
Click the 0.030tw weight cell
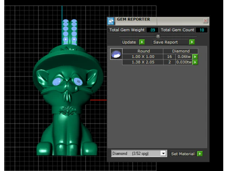tap(184, 62)
